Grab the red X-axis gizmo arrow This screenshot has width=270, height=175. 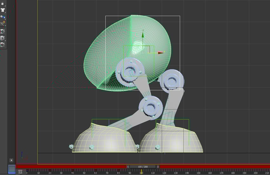pyautogui.click(x=161, y=53)
